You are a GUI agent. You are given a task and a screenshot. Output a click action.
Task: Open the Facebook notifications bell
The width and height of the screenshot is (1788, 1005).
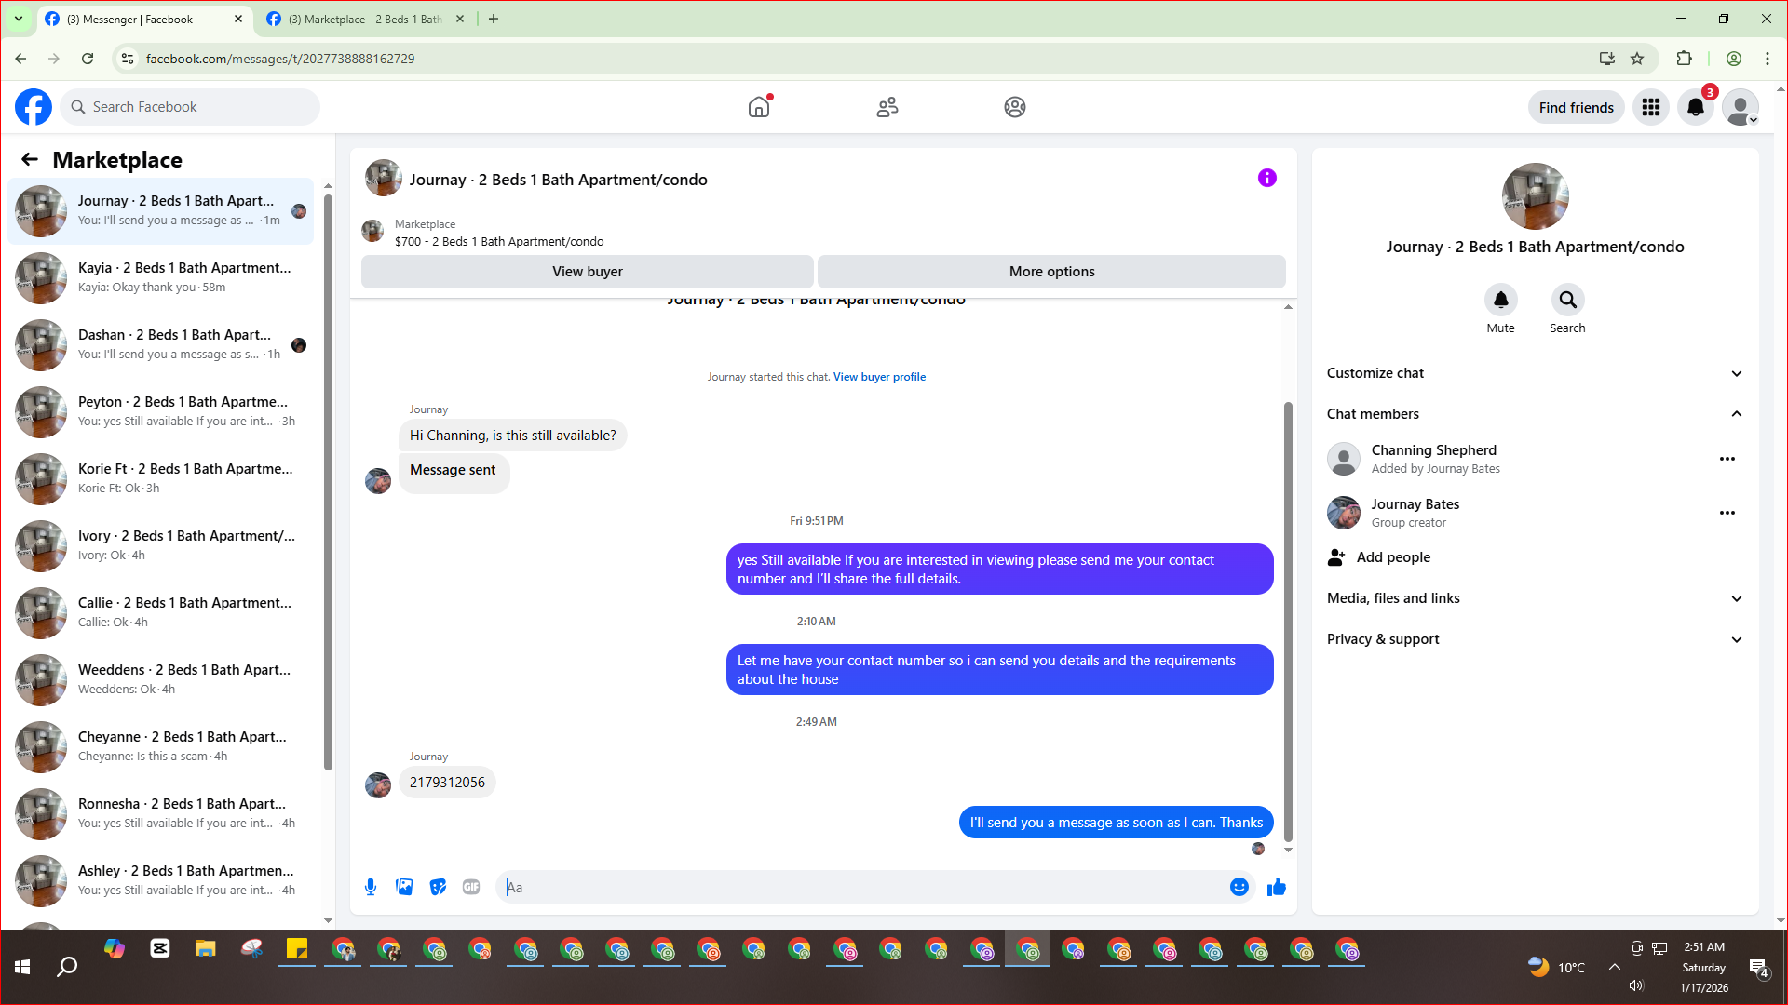click(1696, 107)
